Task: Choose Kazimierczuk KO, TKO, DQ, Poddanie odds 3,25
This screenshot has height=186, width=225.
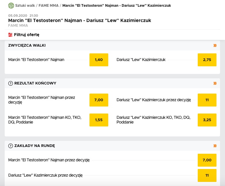Action: [207, 120]
